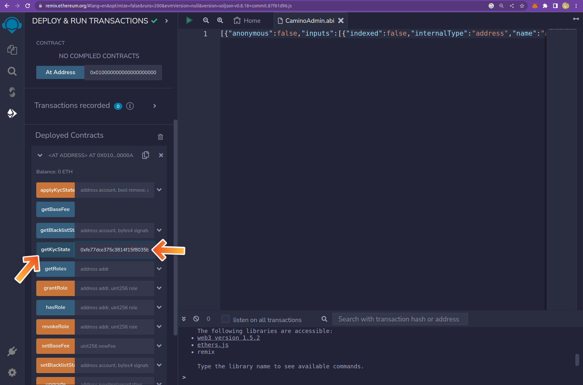Open the Plugin manager icon

coord(12,351)
